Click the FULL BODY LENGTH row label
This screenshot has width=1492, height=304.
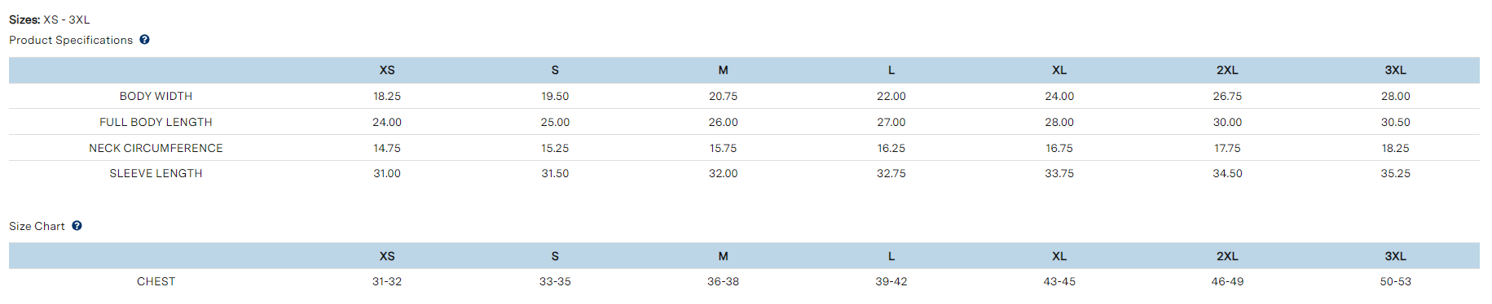coord(156,122)
